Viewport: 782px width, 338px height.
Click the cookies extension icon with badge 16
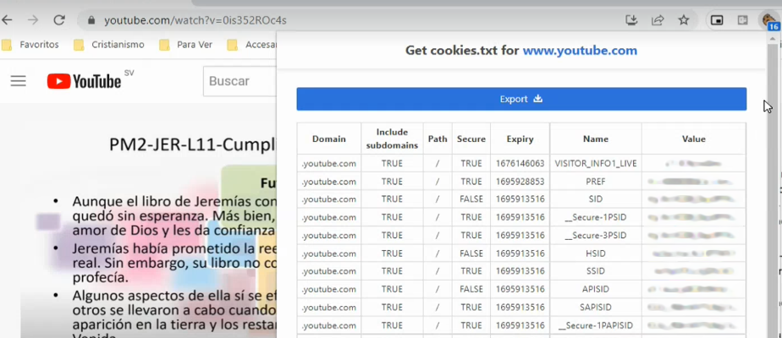coord(769,21)
